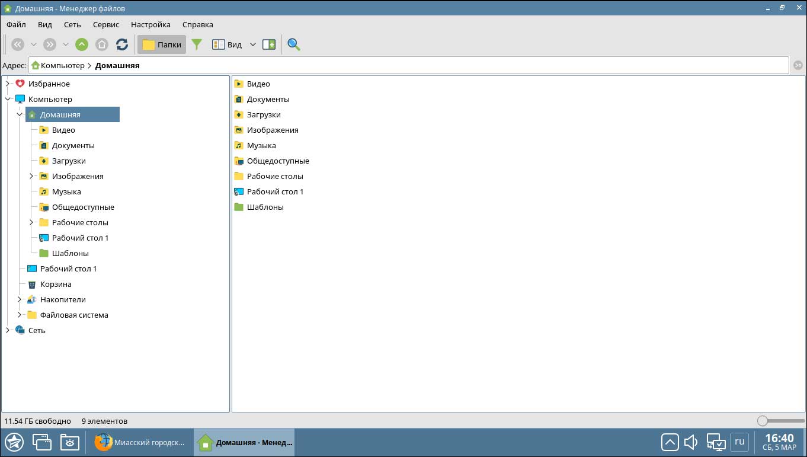Select Избранное heart icon in tree
This screenshot has width=807, height=457.
[x=20, y=84]
